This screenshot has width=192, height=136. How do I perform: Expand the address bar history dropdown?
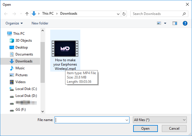tap(119, 14)
